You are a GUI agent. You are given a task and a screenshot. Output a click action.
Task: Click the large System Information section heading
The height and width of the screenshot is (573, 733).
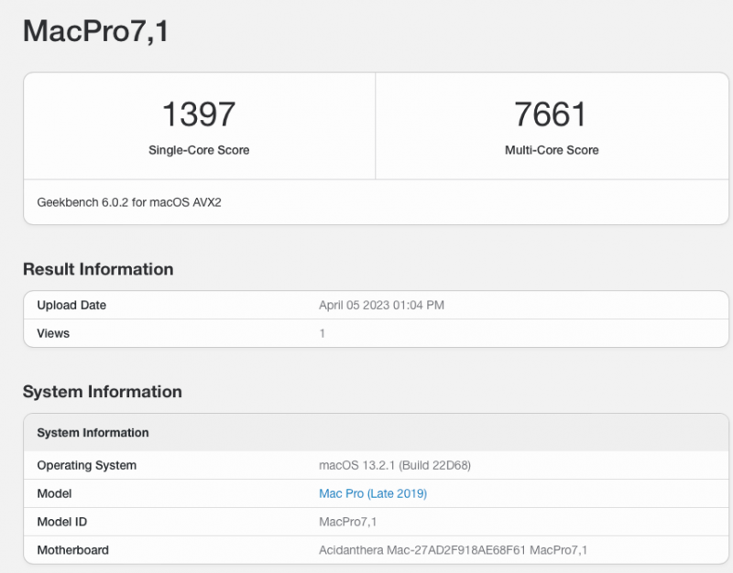tap(103, 392)
